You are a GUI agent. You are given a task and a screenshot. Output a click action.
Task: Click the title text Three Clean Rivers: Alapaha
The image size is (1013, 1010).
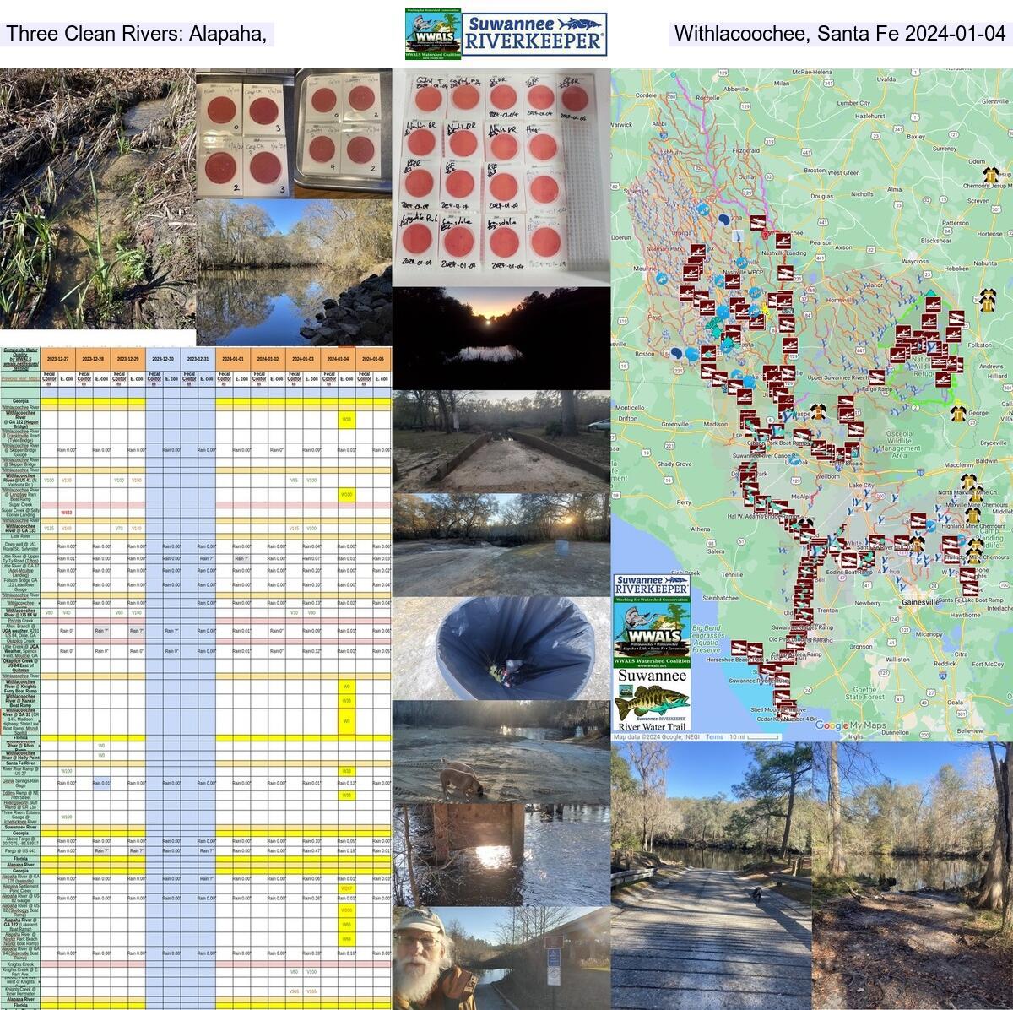137,34
